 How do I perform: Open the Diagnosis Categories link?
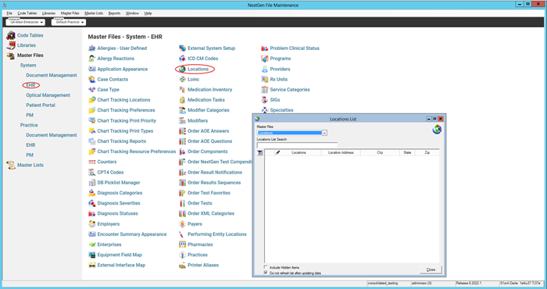click(120, 193)
